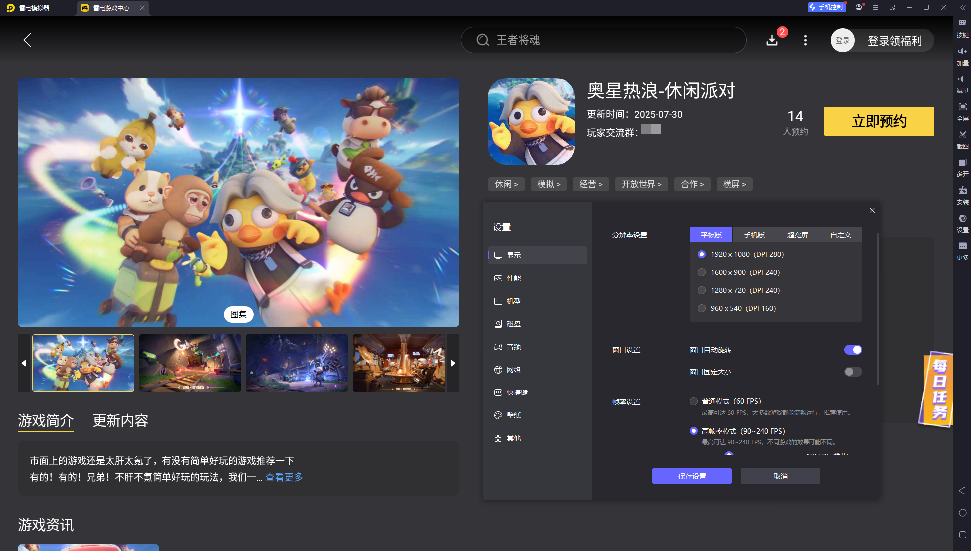Expand the 横屏 > category tag
Screen dimensions: 971x551
[734, 184]
